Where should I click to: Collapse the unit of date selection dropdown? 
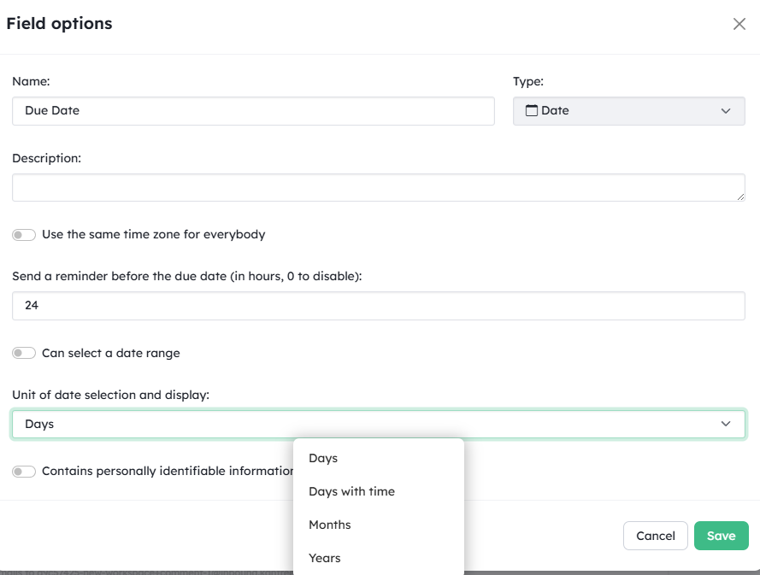pyautogui.click(x=379, y=425)
